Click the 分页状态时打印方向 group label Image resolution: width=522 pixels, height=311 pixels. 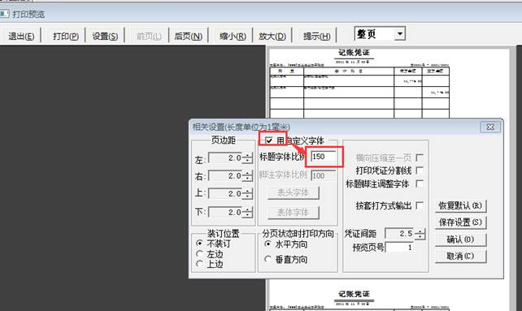point(298,234)
